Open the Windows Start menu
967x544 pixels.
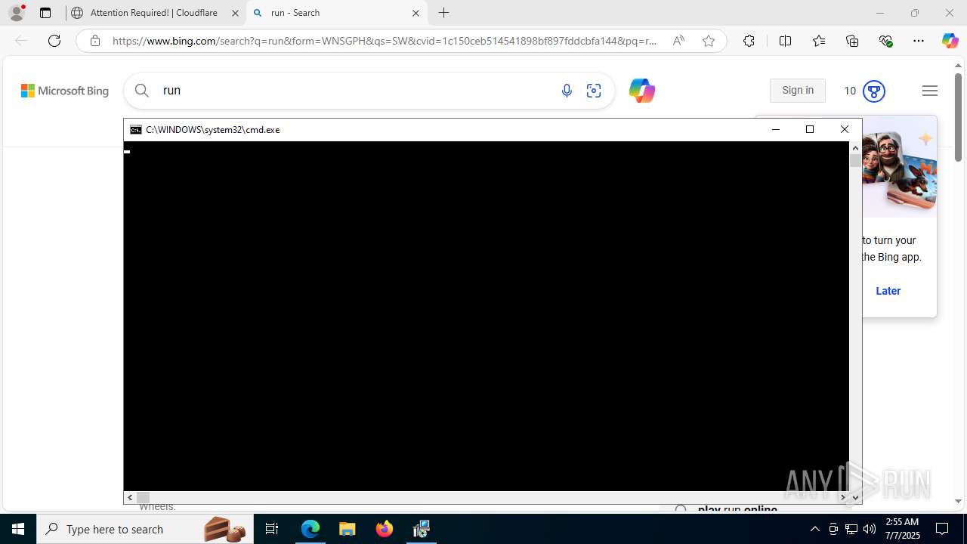(x=18, y=529)
